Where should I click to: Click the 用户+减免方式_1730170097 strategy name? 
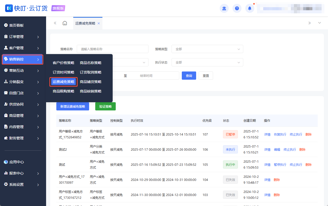point(72,180)
